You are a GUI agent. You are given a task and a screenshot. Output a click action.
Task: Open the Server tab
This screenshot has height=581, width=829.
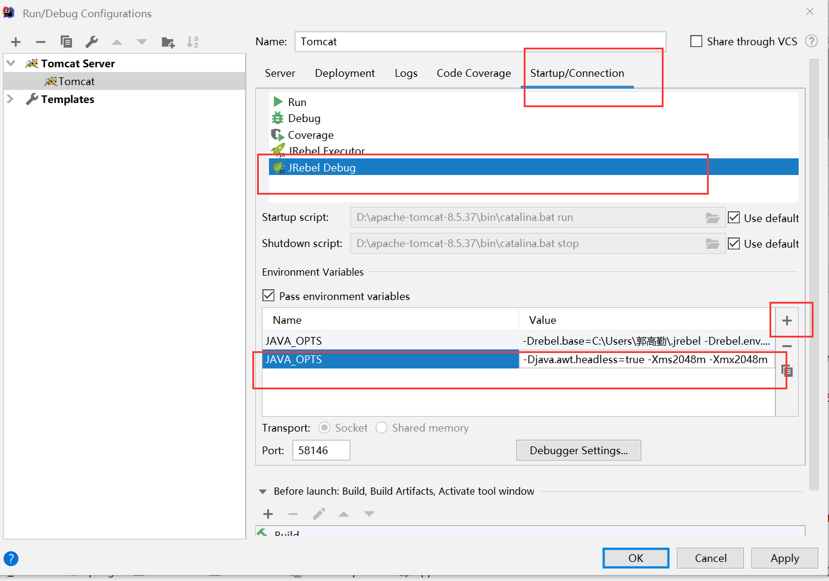point(280,73)
